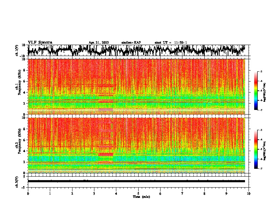Click the "-3" label on ch.2 color bar

(261, 130)
